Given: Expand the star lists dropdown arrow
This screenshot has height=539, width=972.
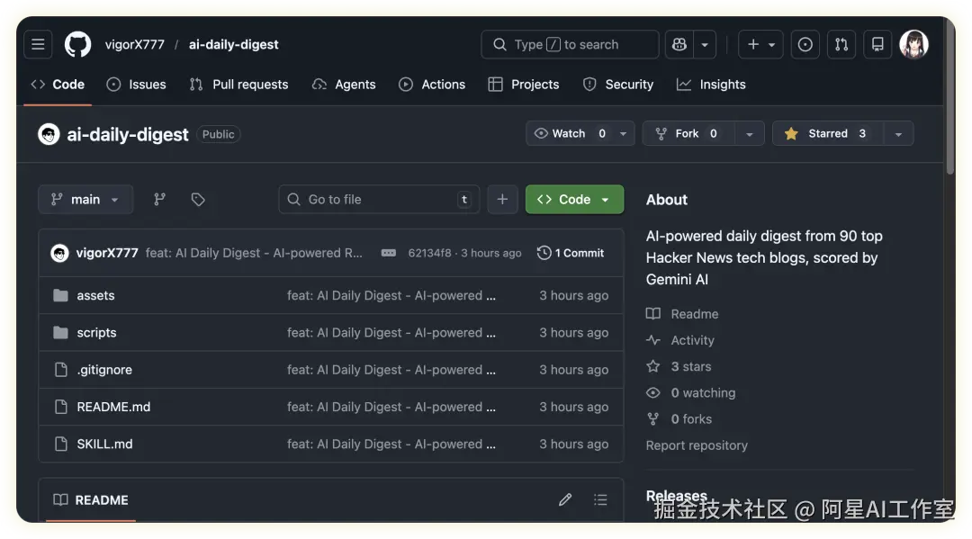Looking at the screenshot, I should pyautogui.click(x=898, y=134).
